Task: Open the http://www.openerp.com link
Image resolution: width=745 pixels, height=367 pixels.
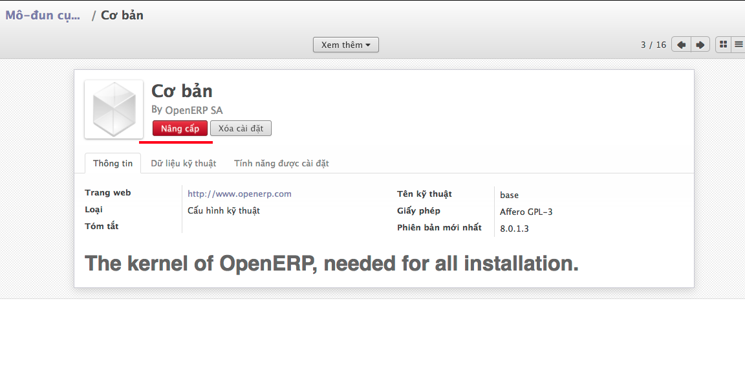Action: pos(239,194)
